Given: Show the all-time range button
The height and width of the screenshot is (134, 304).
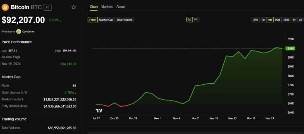Looking at the screenshot, I should point(300,20).
